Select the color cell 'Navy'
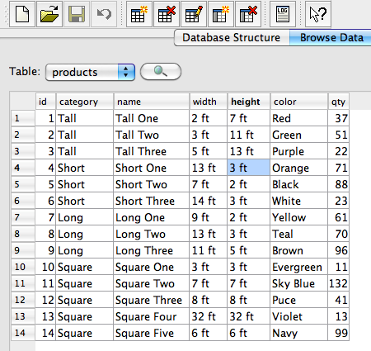 pos(299,333)
